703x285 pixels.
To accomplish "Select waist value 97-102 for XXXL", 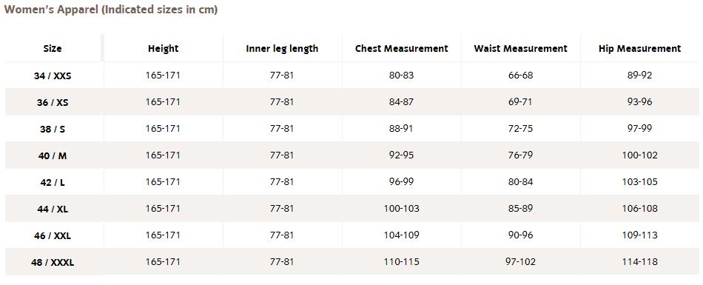I will (520, 261).
